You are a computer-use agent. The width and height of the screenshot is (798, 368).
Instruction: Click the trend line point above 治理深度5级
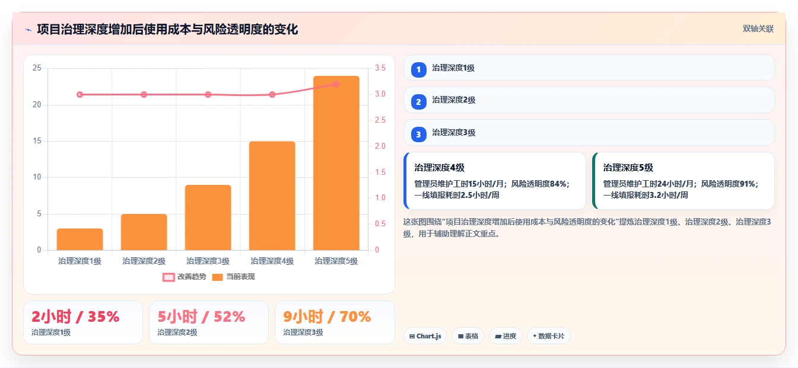coord(336,84)
